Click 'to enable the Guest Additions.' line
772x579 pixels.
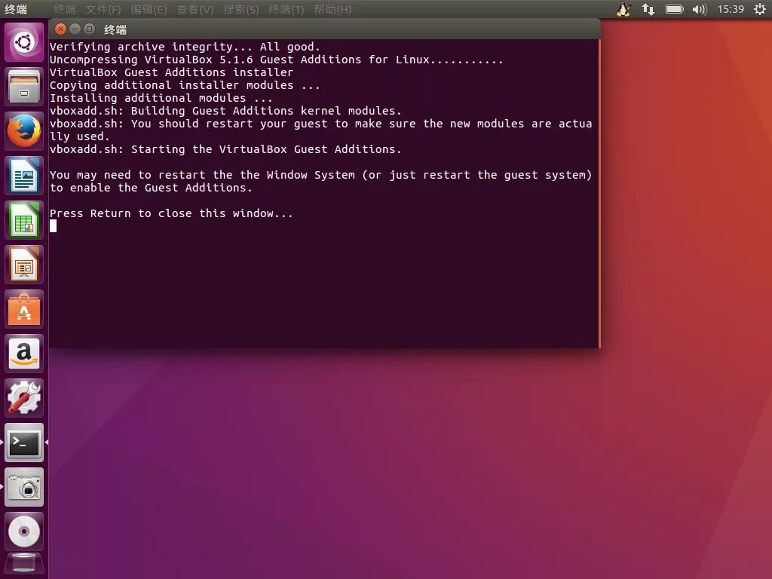tap(151, 188)
